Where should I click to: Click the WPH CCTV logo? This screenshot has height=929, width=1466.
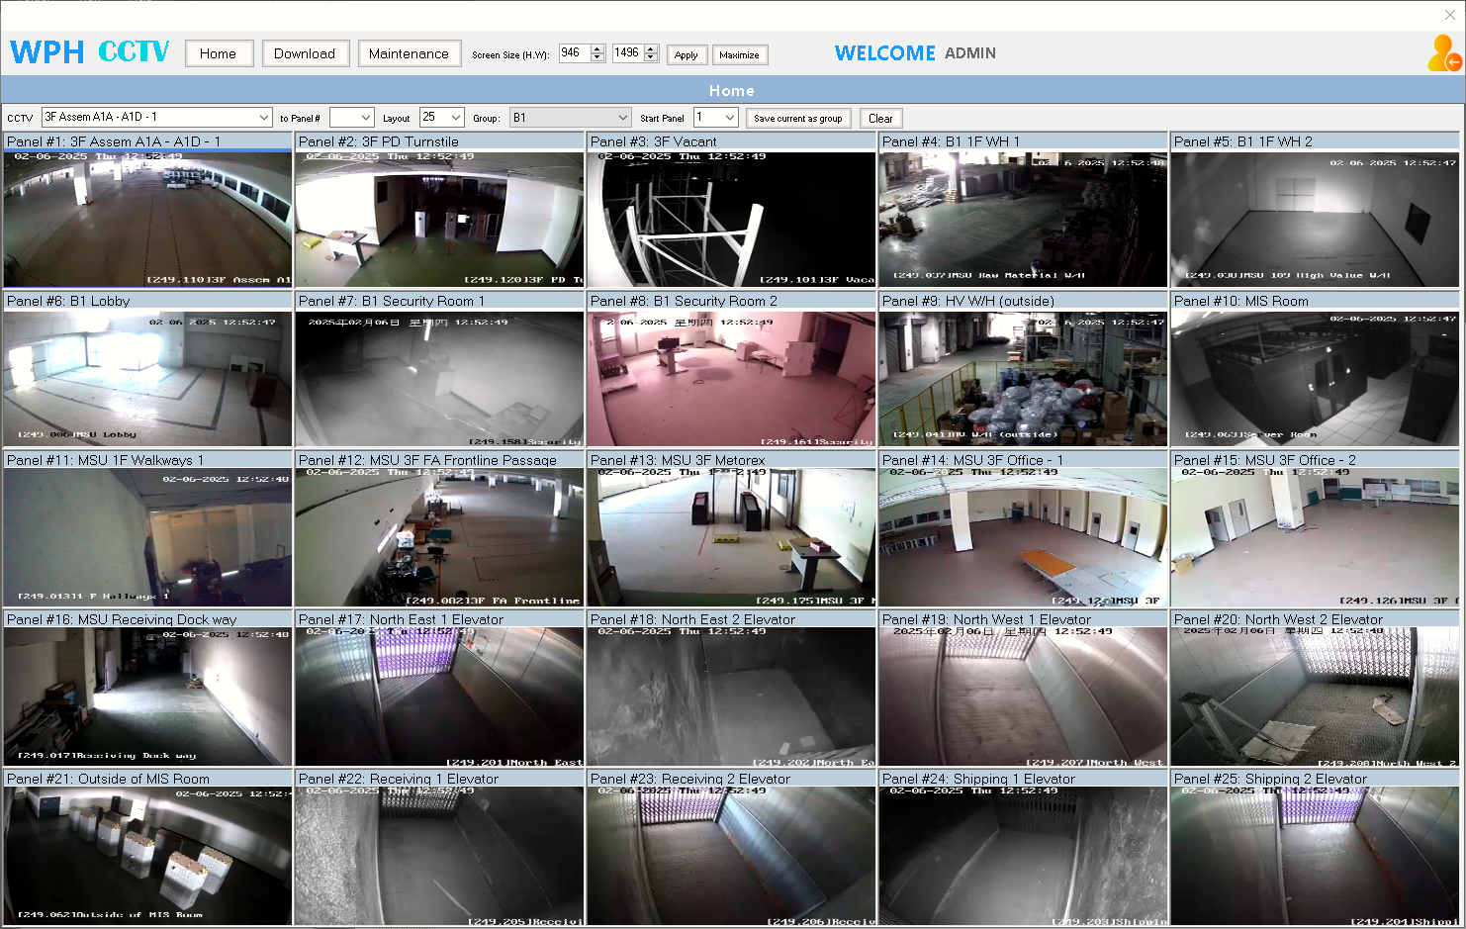point(90,52)
